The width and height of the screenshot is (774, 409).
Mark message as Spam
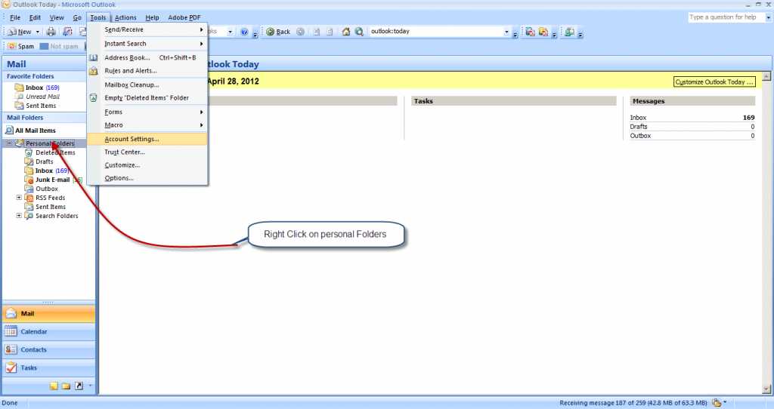pyautogui.click(x=20, y=46)
